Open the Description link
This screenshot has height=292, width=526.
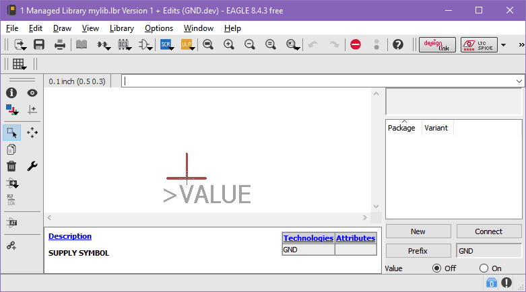click(x=70, y=236)
